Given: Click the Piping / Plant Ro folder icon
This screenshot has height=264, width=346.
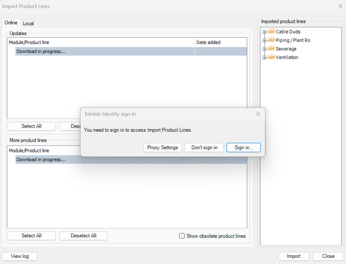Looking at the screenshot, I should click(x=271, y=40).
